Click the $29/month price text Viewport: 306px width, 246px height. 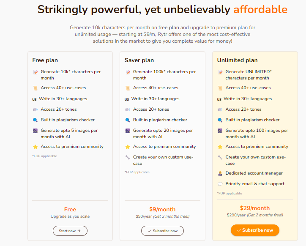[x=255, y=208]
